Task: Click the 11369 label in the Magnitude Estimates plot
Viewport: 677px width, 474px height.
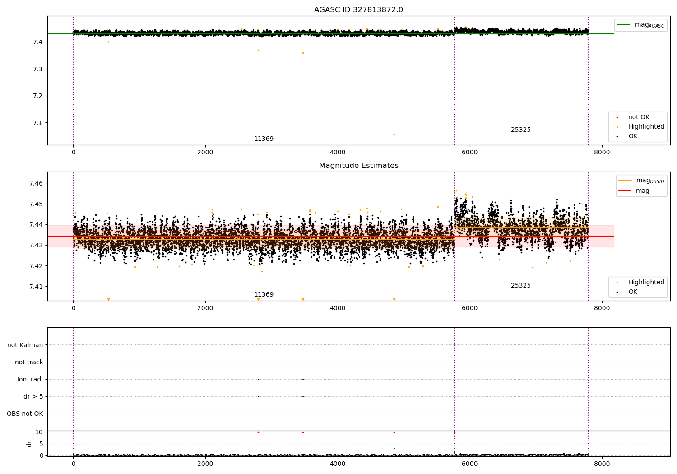Action: 264,295
